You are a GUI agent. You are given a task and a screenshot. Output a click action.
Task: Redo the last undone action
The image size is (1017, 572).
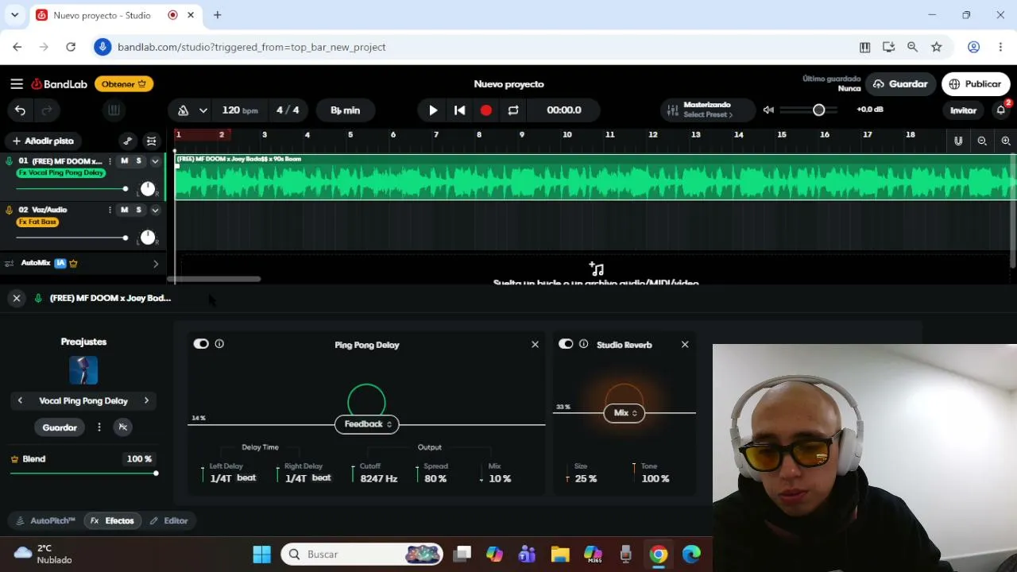click(x=47, y=110)
